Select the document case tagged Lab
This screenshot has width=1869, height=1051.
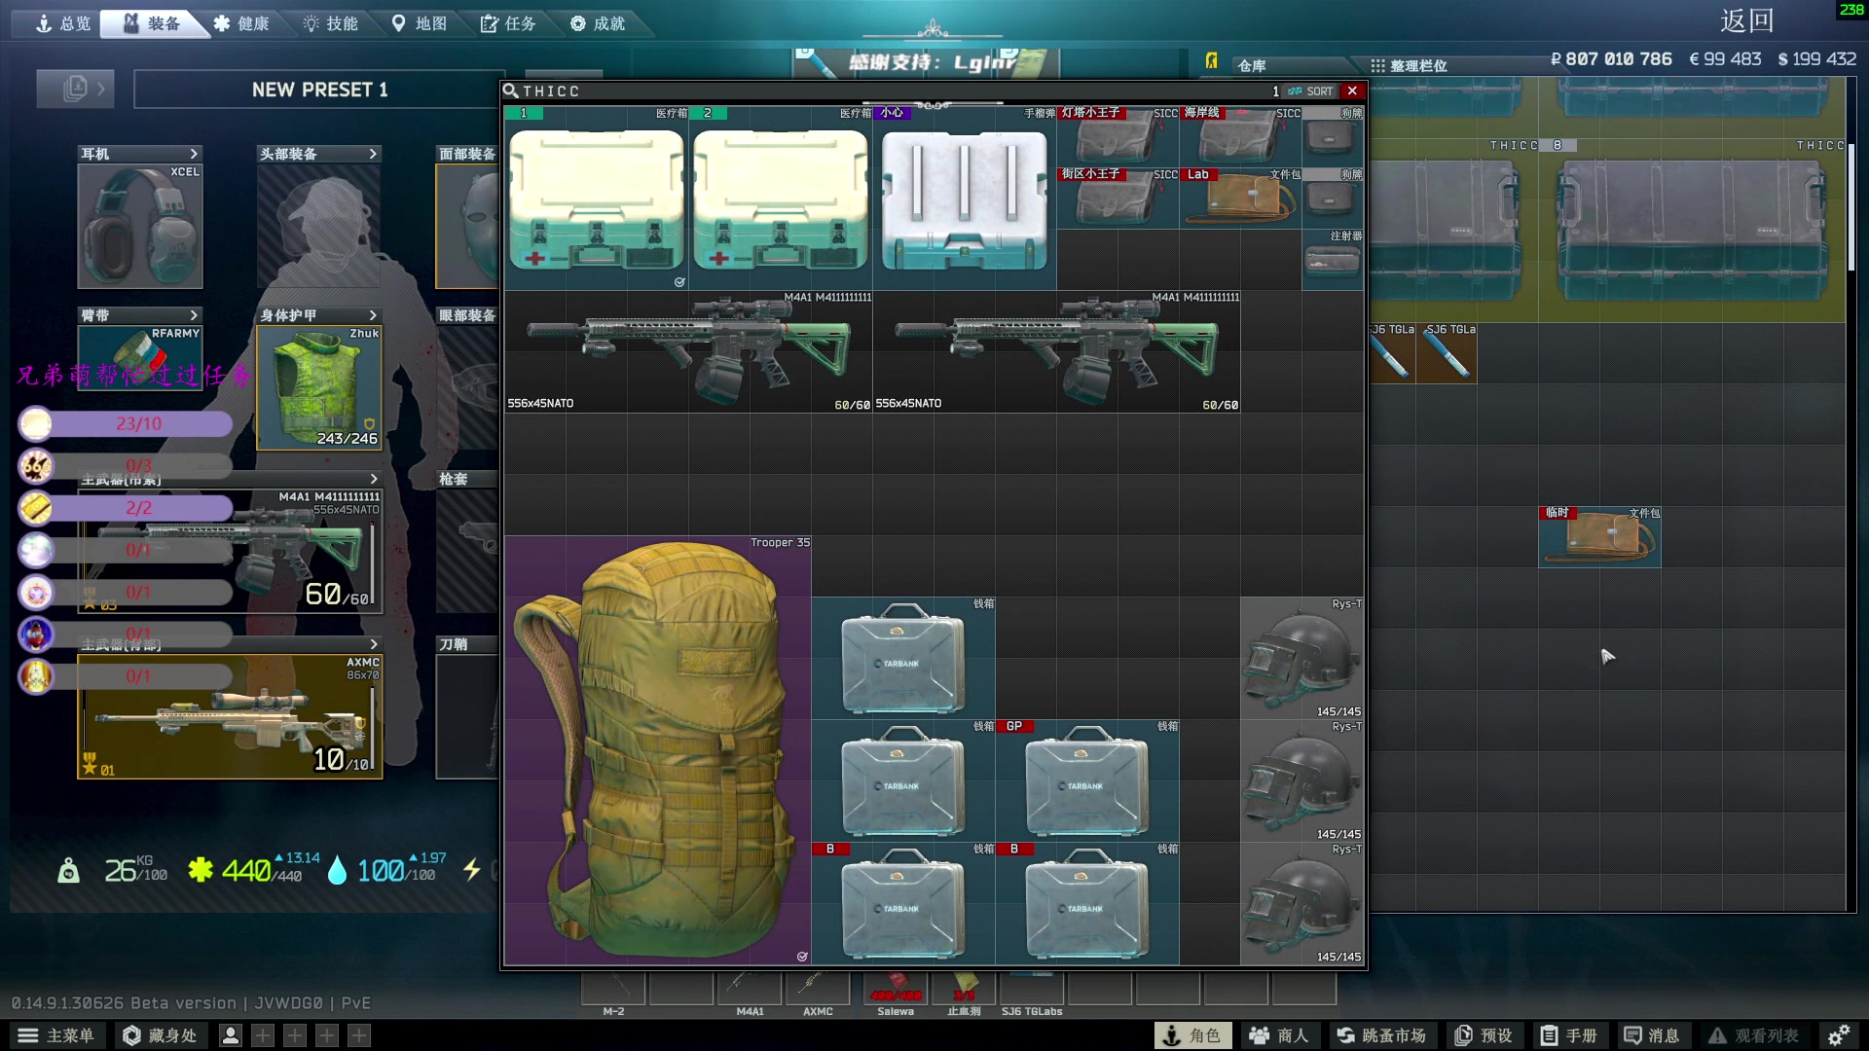[x=1240, y=199]
